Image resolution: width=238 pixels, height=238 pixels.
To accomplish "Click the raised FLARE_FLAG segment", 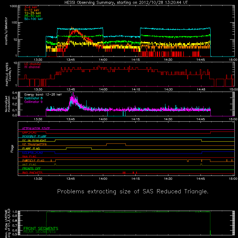I will click(x=79, y=148).
